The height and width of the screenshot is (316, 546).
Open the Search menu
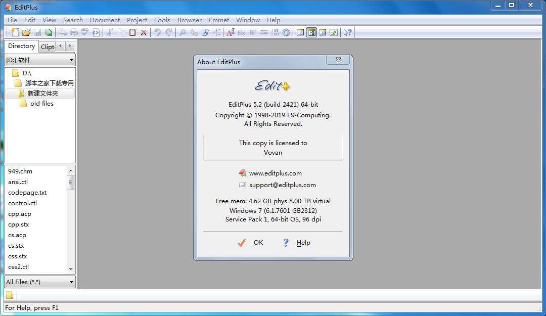[x=73, y=20]
